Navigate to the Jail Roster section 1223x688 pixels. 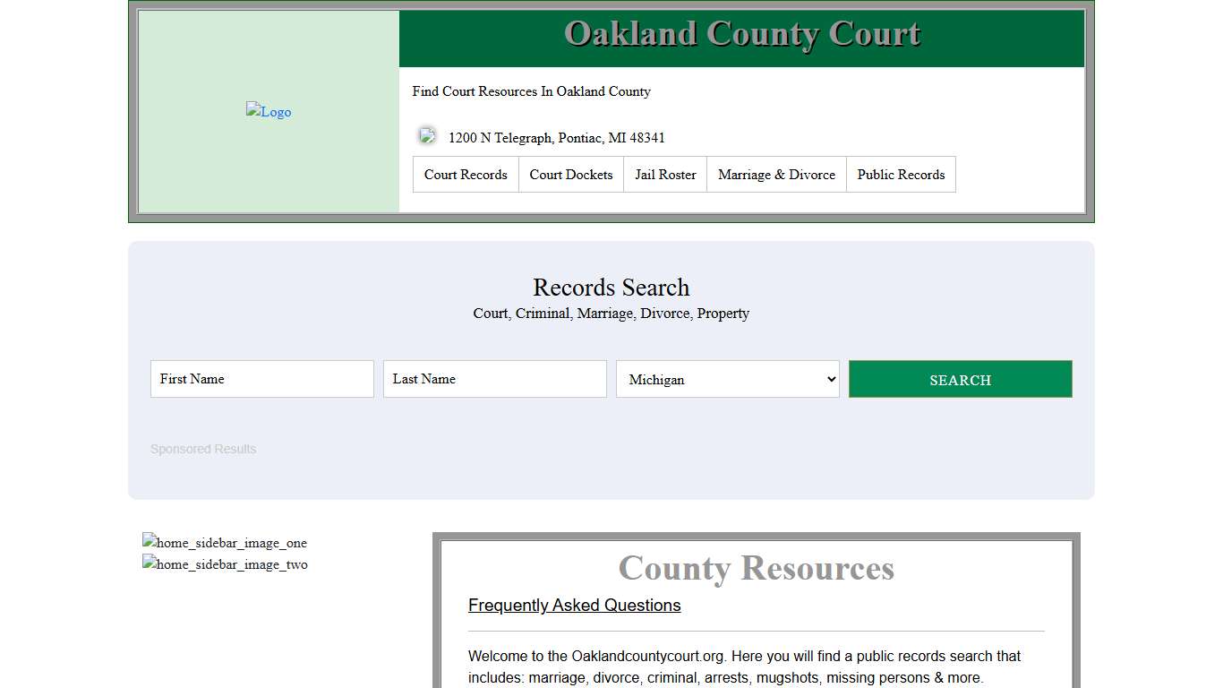(x=664, y=174)
